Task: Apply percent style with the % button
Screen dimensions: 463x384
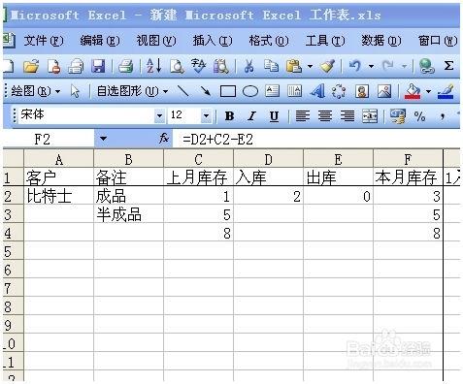Action: point(419,116)
